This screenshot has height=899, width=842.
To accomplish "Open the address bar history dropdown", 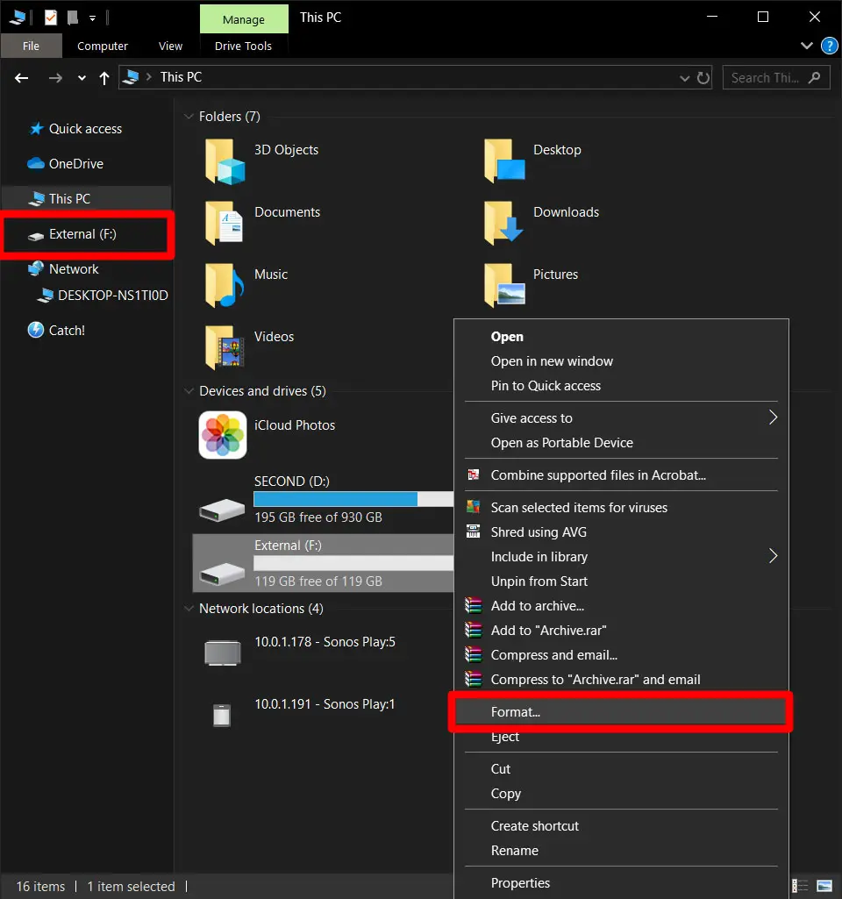I will tap(684, 78).
